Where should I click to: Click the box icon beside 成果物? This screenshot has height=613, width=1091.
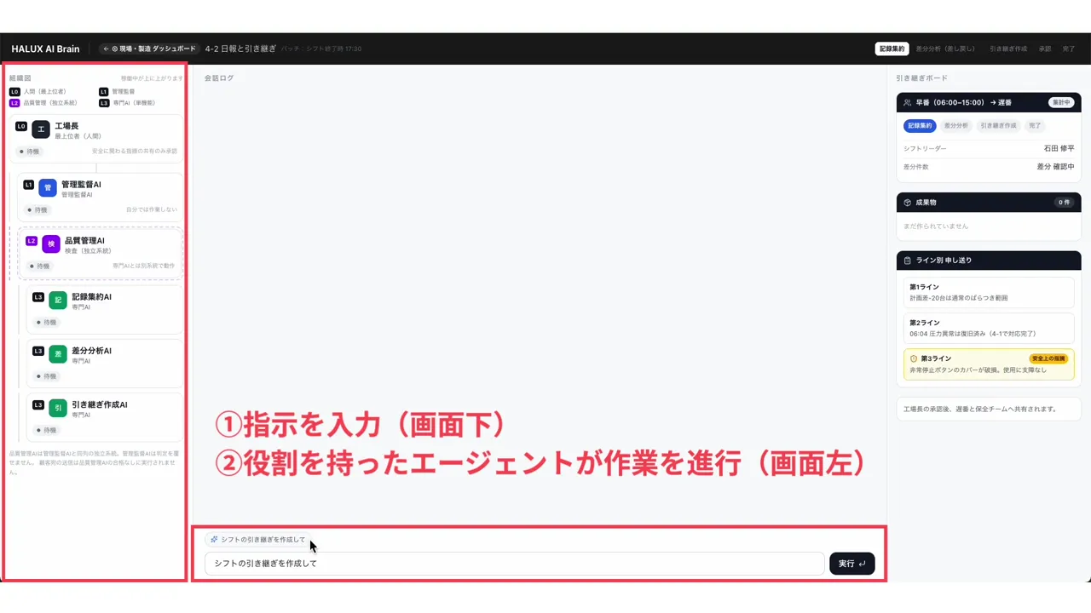pos(908,203)
